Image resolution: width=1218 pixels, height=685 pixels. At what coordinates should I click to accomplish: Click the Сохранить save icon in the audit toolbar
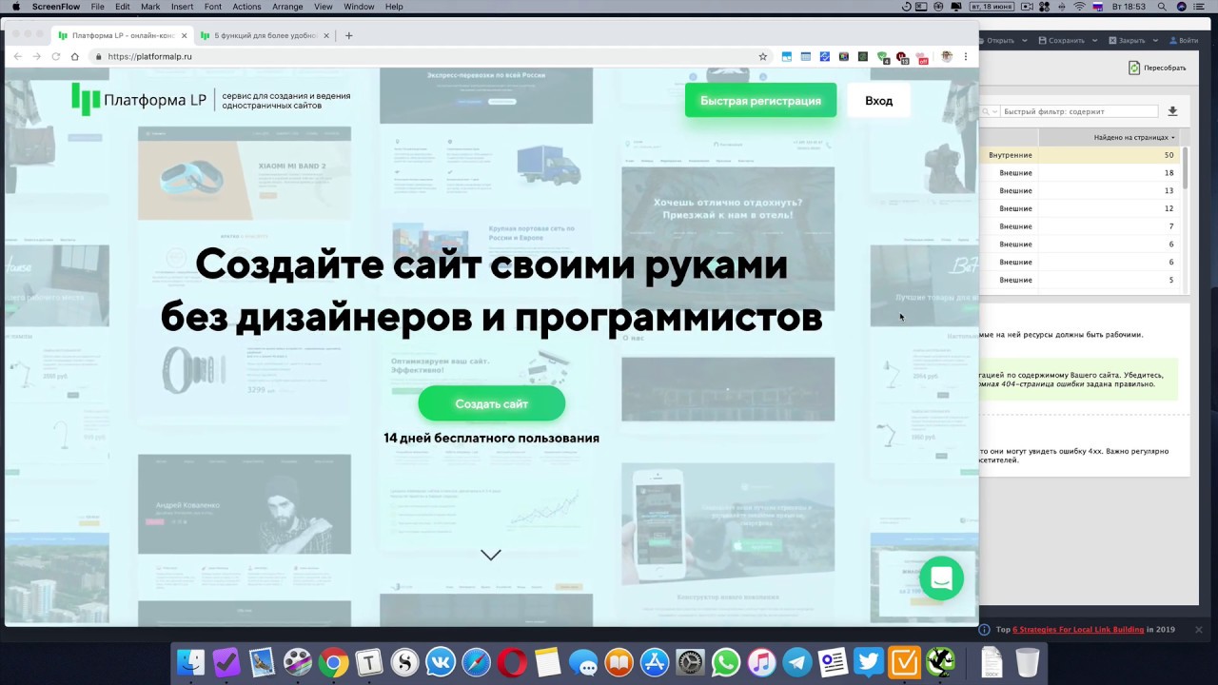pyautogui.click(x=1042, y=41)
